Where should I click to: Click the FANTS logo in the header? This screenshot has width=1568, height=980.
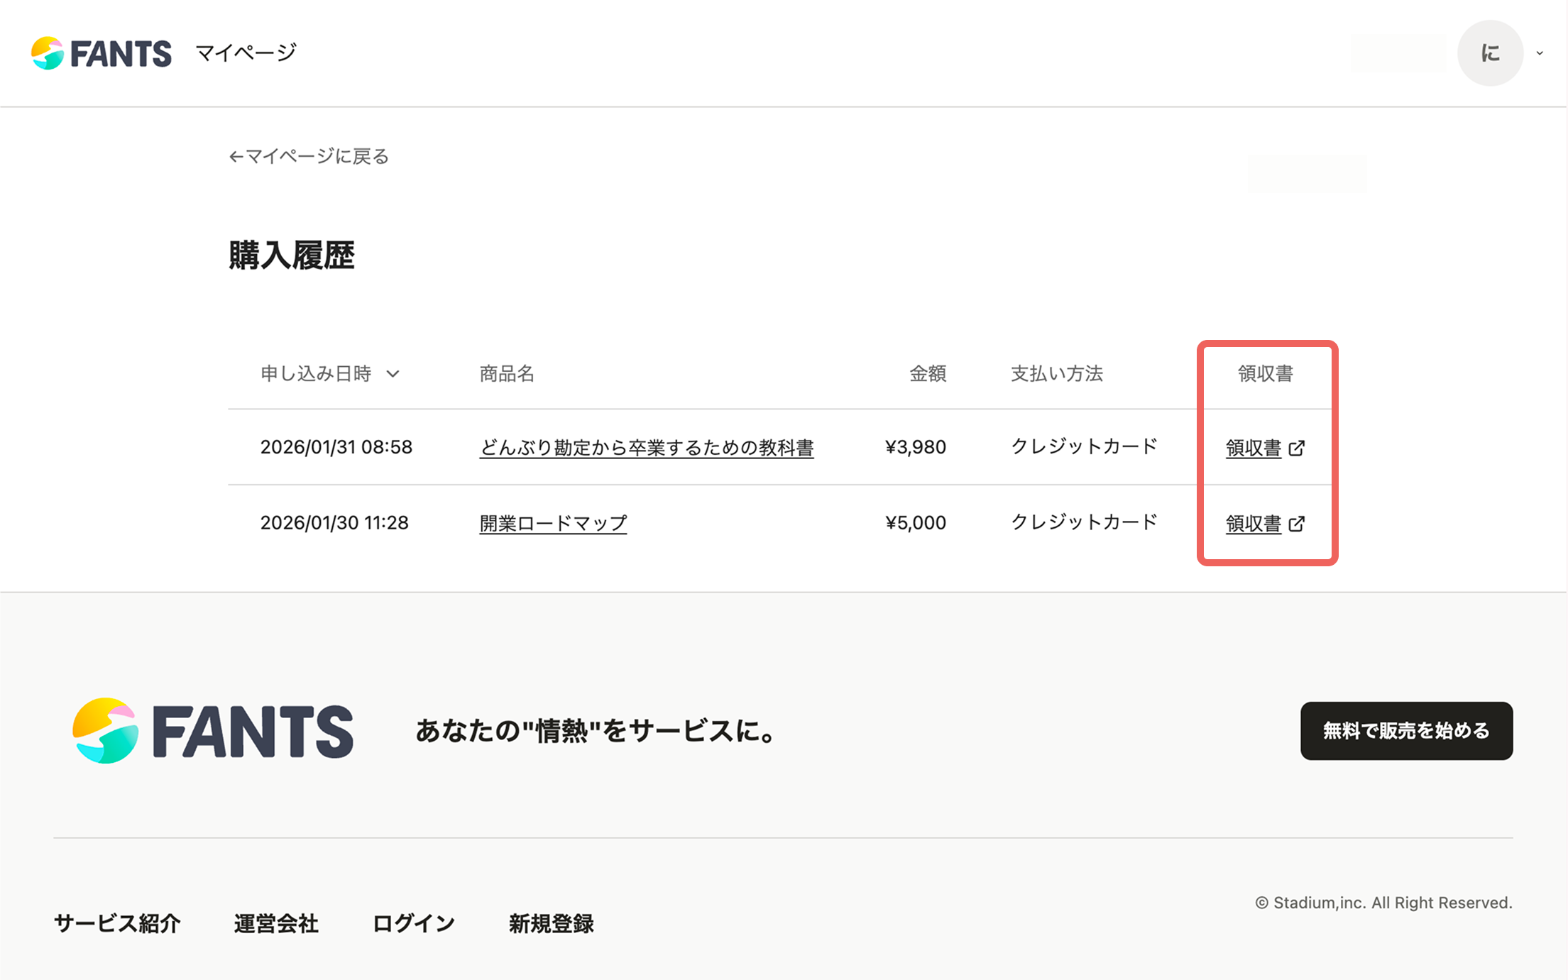pos(101,53)
